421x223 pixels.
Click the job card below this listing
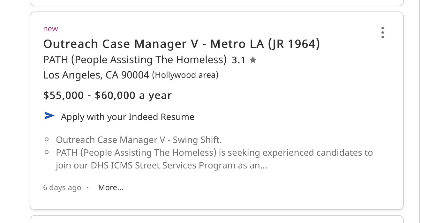[216, 219]
